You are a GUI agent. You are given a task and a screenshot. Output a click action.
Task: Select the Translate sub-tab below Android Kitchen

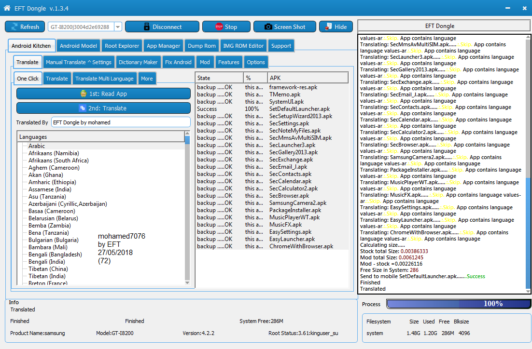pos(28,62)
